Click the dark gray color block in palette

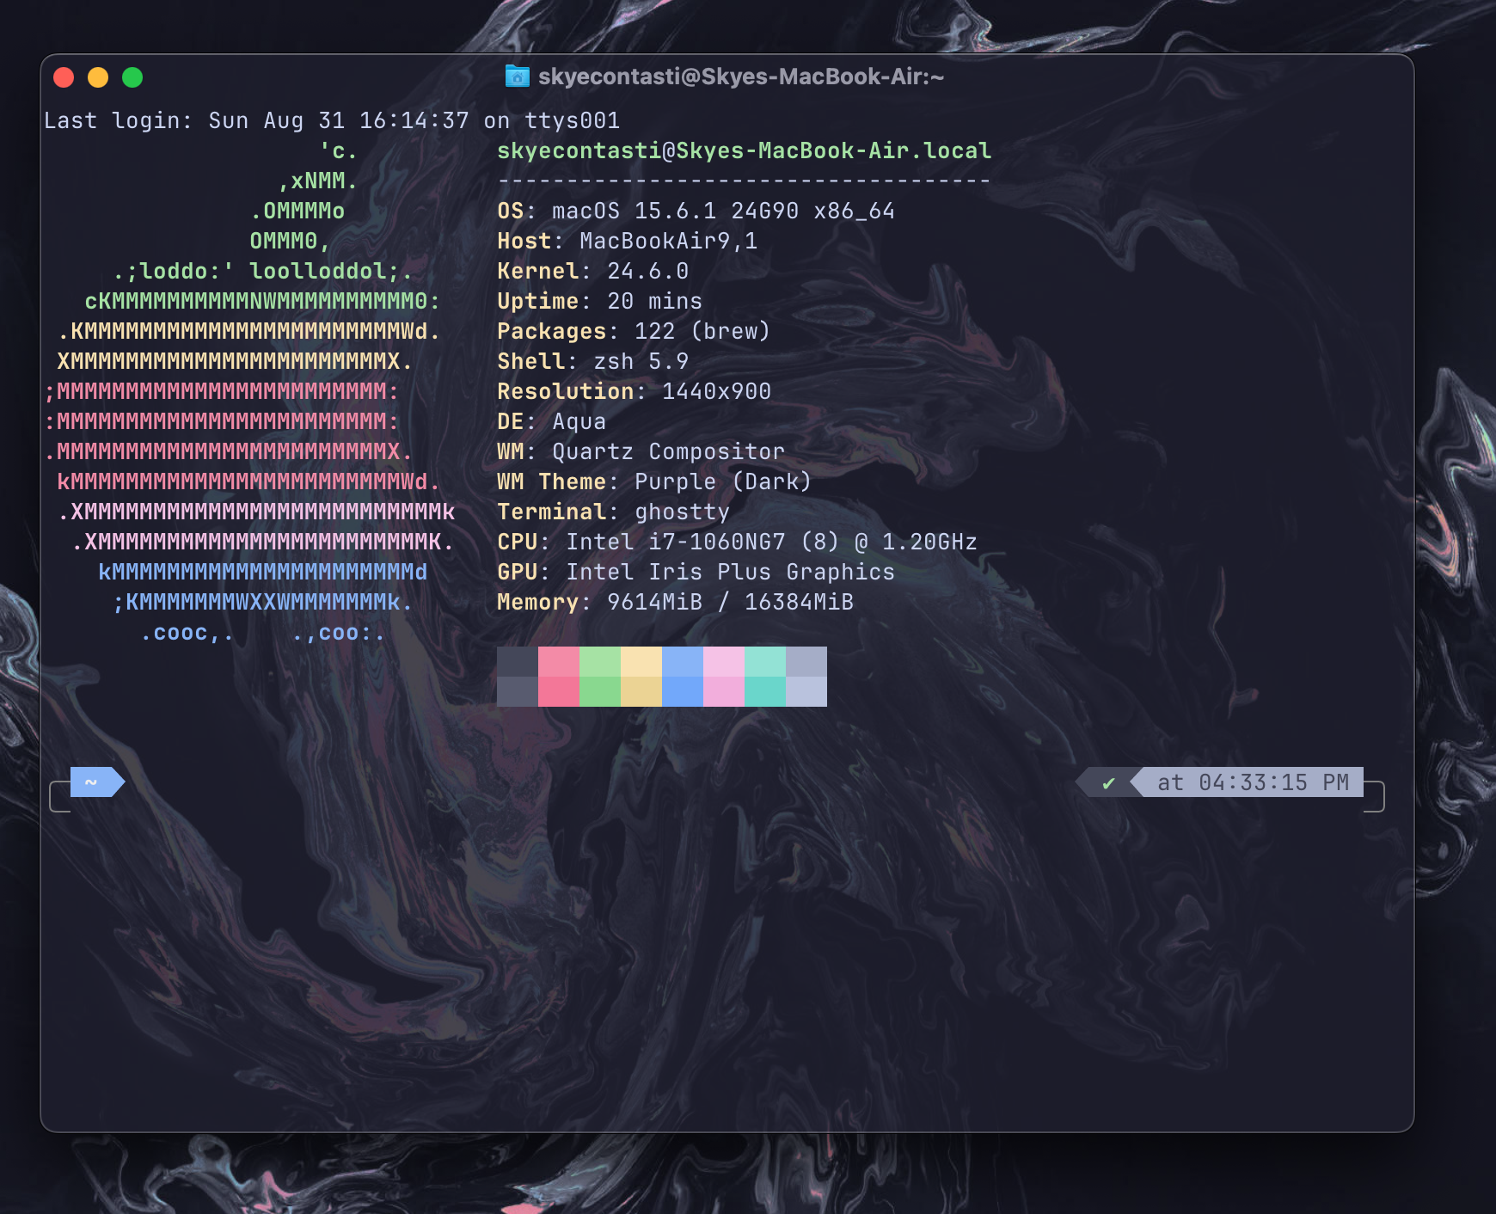(518, 677)
